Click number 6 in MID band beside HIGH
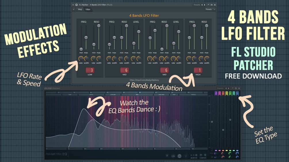289x162 pixels. (164, 70)
